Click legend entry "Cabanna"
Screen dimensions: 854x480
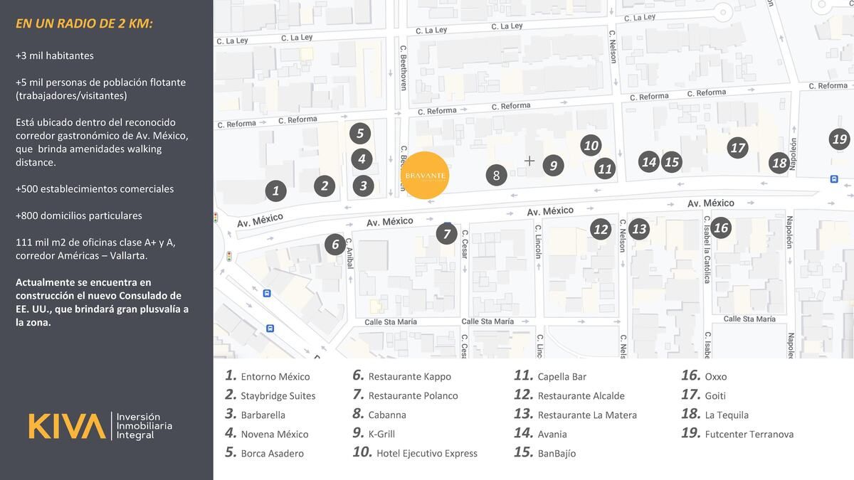(379, 415)
